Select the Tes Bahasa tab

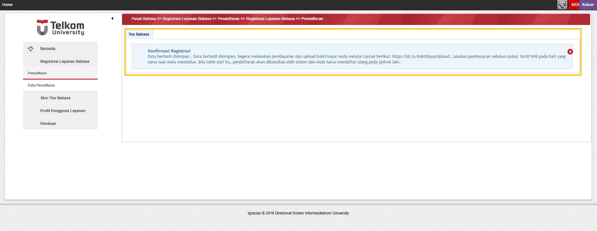139,34
